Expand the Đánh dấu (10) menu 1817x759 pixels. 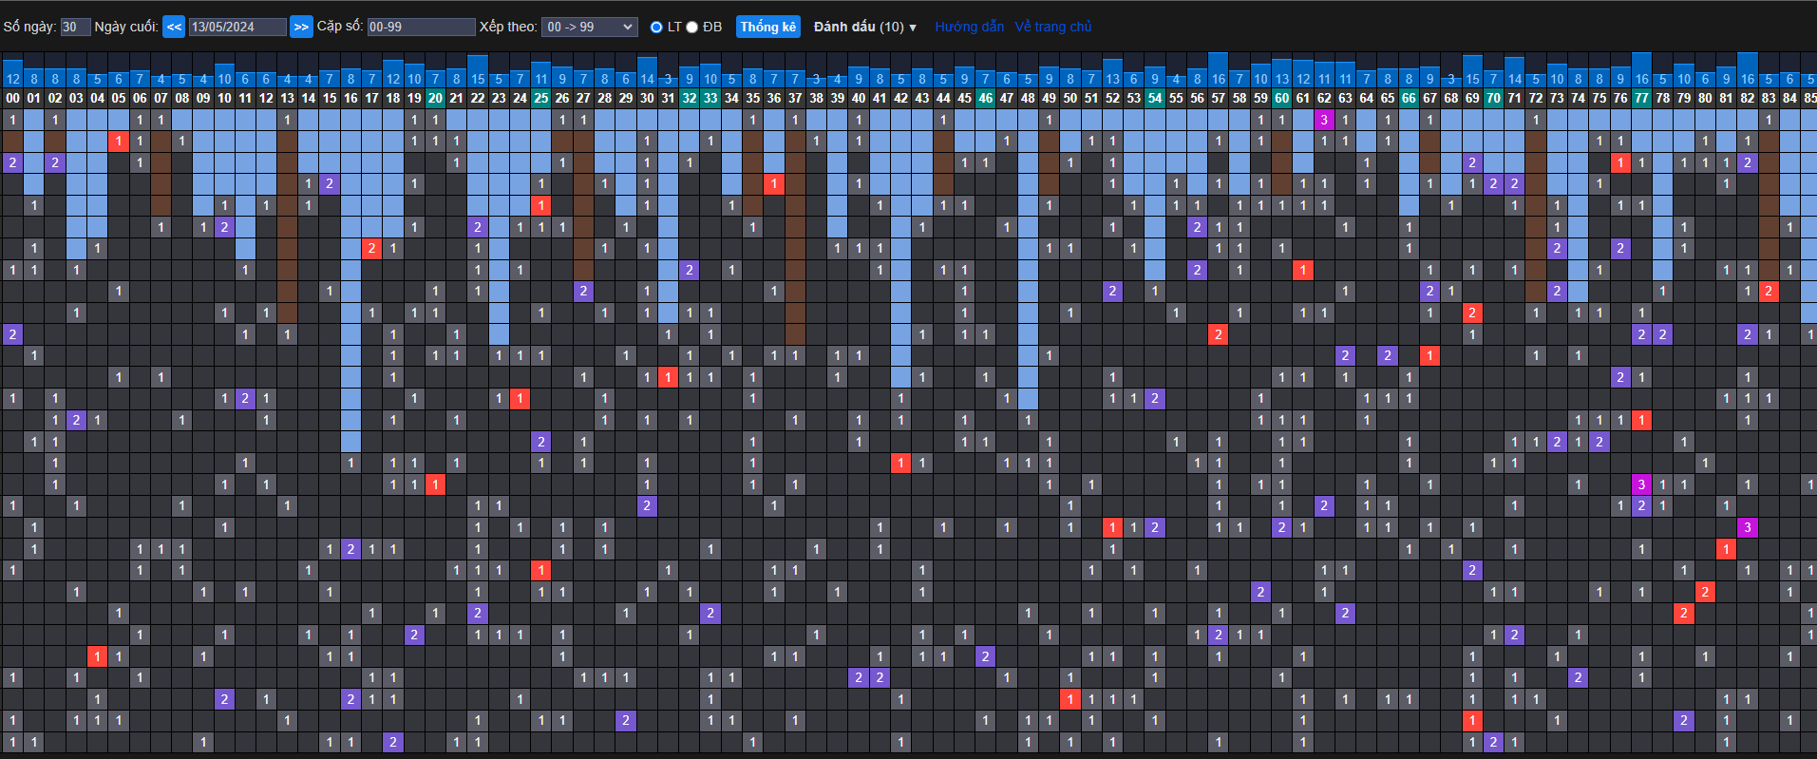tap(864, 27)
